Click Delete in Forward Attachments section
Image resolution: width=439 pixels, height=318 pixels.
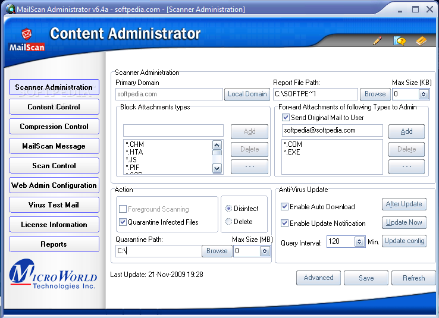click(x=406, y=149)
